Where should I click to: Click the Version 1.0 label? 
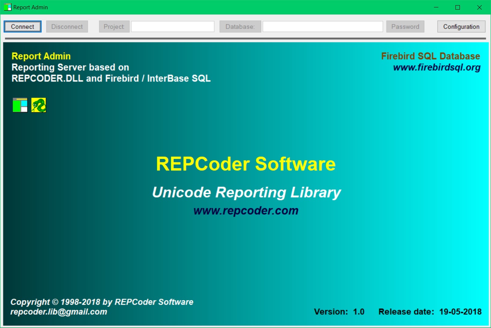pos(339,312)
